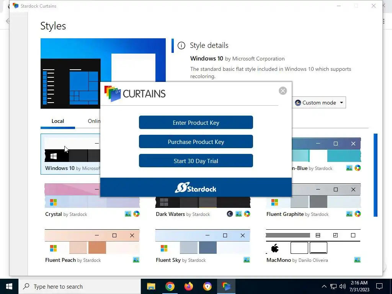Click the Enter Product Key button
Image resolution: width=392 pixels, height=294 pixels.
(x=196, y=122)
